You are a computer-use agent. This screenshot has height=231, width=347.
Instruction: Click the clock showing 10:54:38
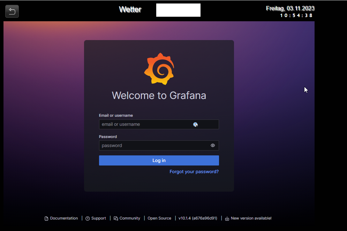coord(296,15)
